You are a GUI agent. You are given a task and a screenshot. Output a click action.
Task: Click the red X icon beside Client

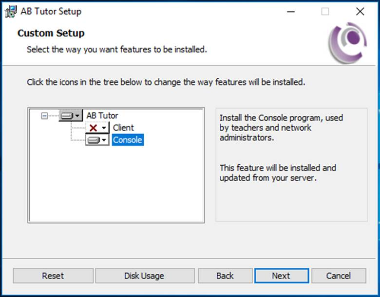pos(94,128)
